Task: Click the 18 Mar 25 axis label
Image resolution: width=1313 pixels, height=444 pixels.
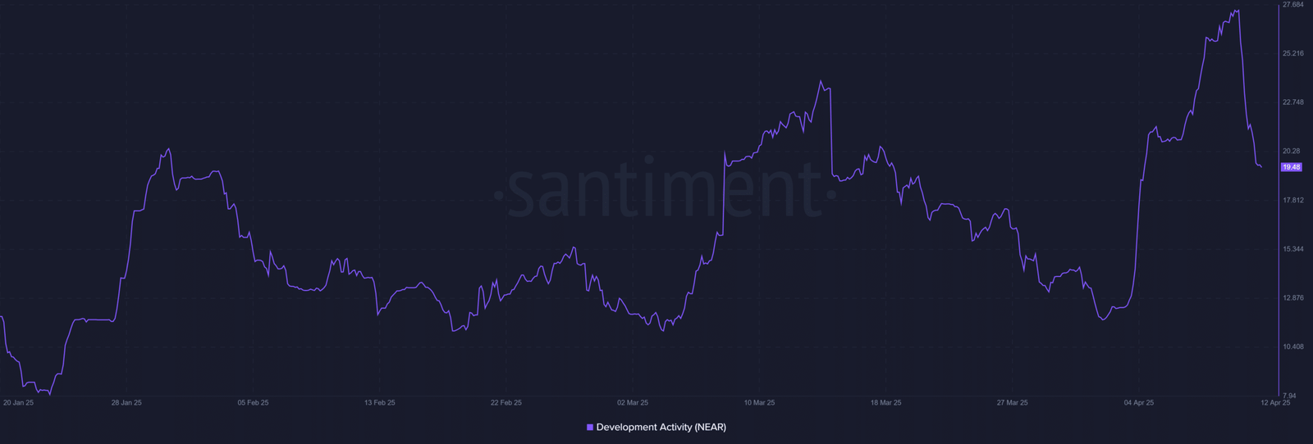Action: point(885,403)
